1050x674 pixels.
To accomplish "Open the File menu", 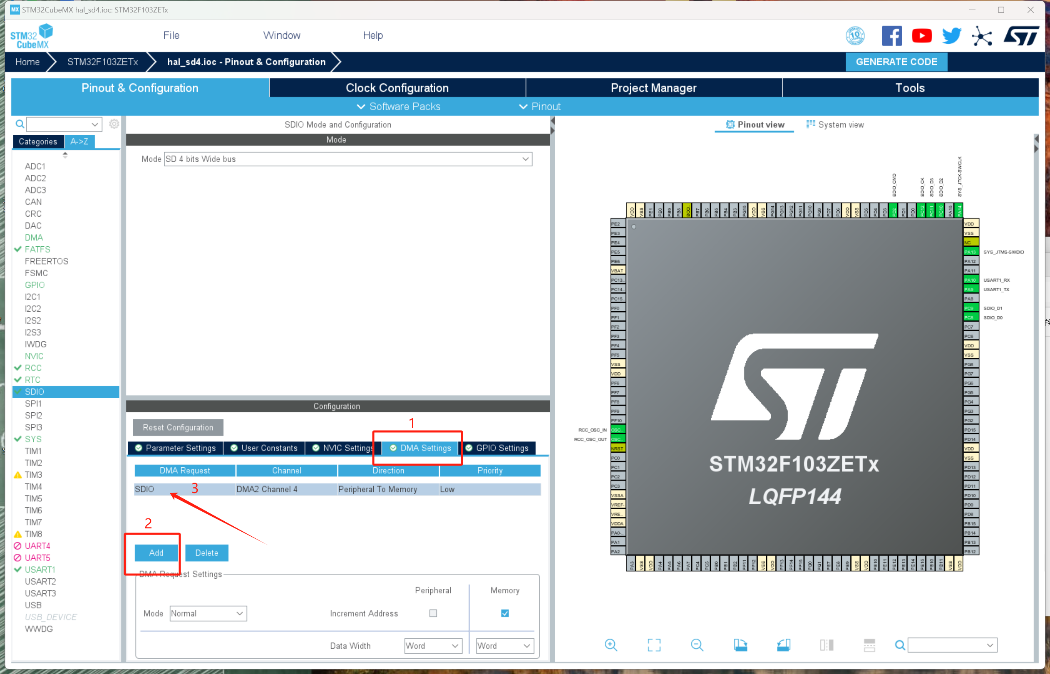I will pyautogui.click(x=171, y=35).
